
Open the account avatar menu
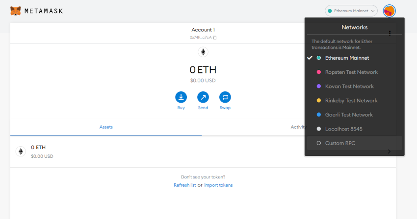389,11
